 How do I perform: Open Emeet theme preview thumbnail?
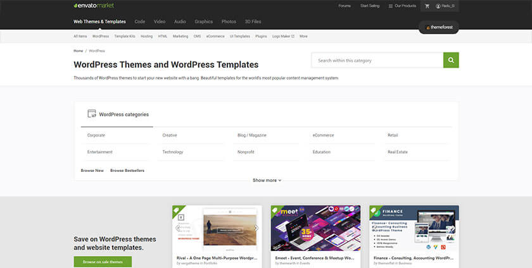click(315, 228)
